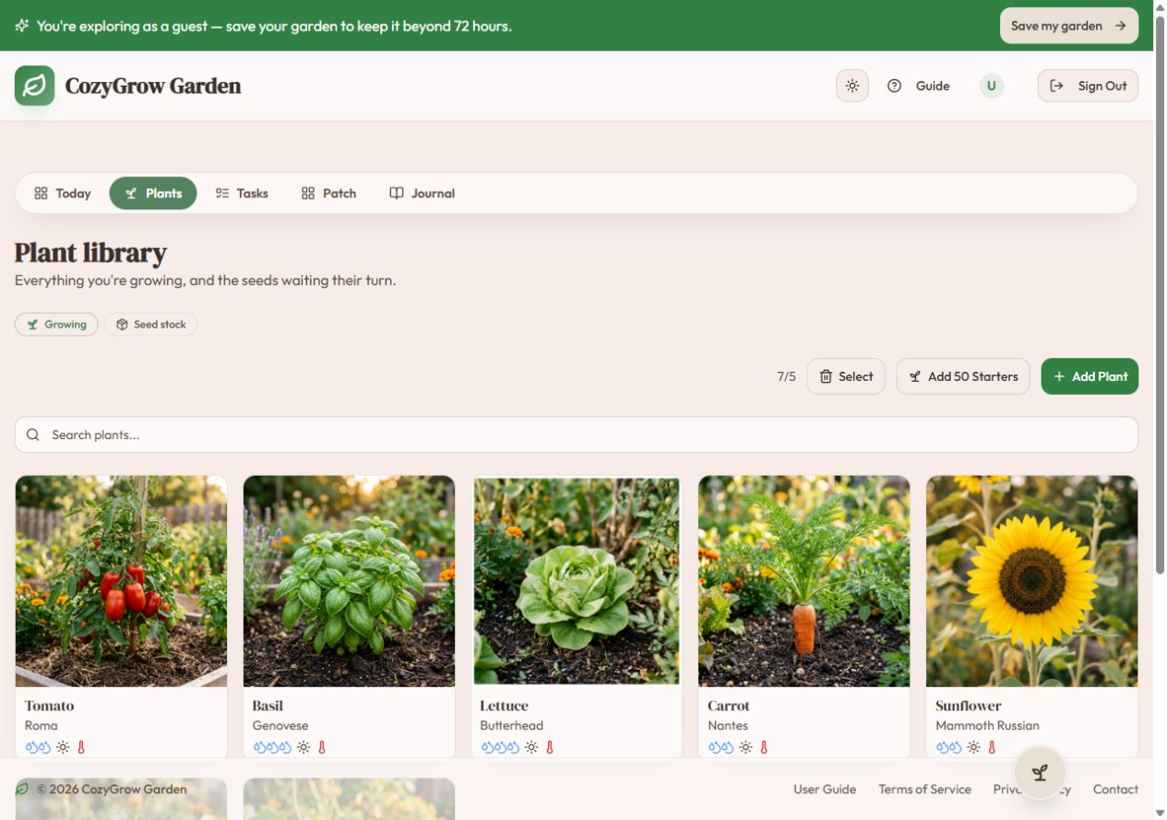Click thermometer icon on Carrot card
Screen dimensions: 1167x820
764,747
